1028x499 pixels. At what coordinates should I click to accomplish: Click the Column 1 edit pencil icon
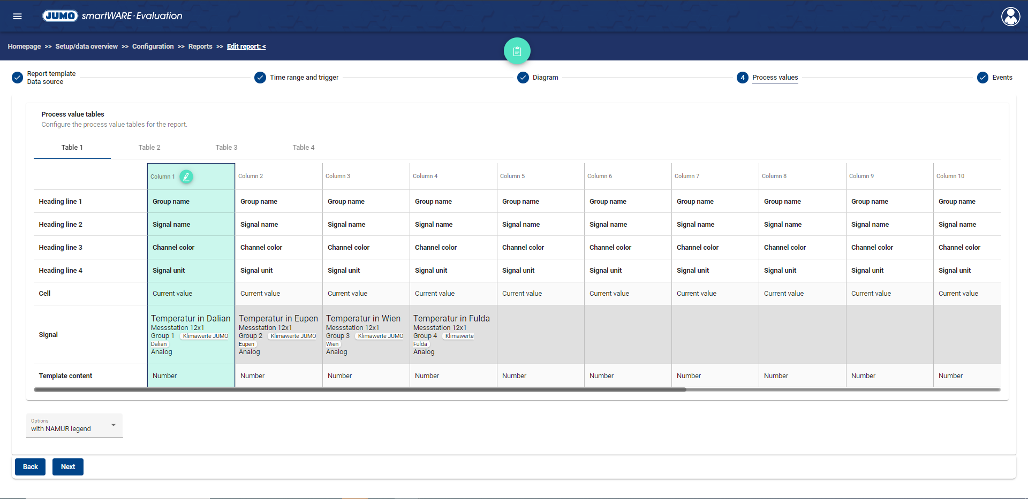coord(186,176)
